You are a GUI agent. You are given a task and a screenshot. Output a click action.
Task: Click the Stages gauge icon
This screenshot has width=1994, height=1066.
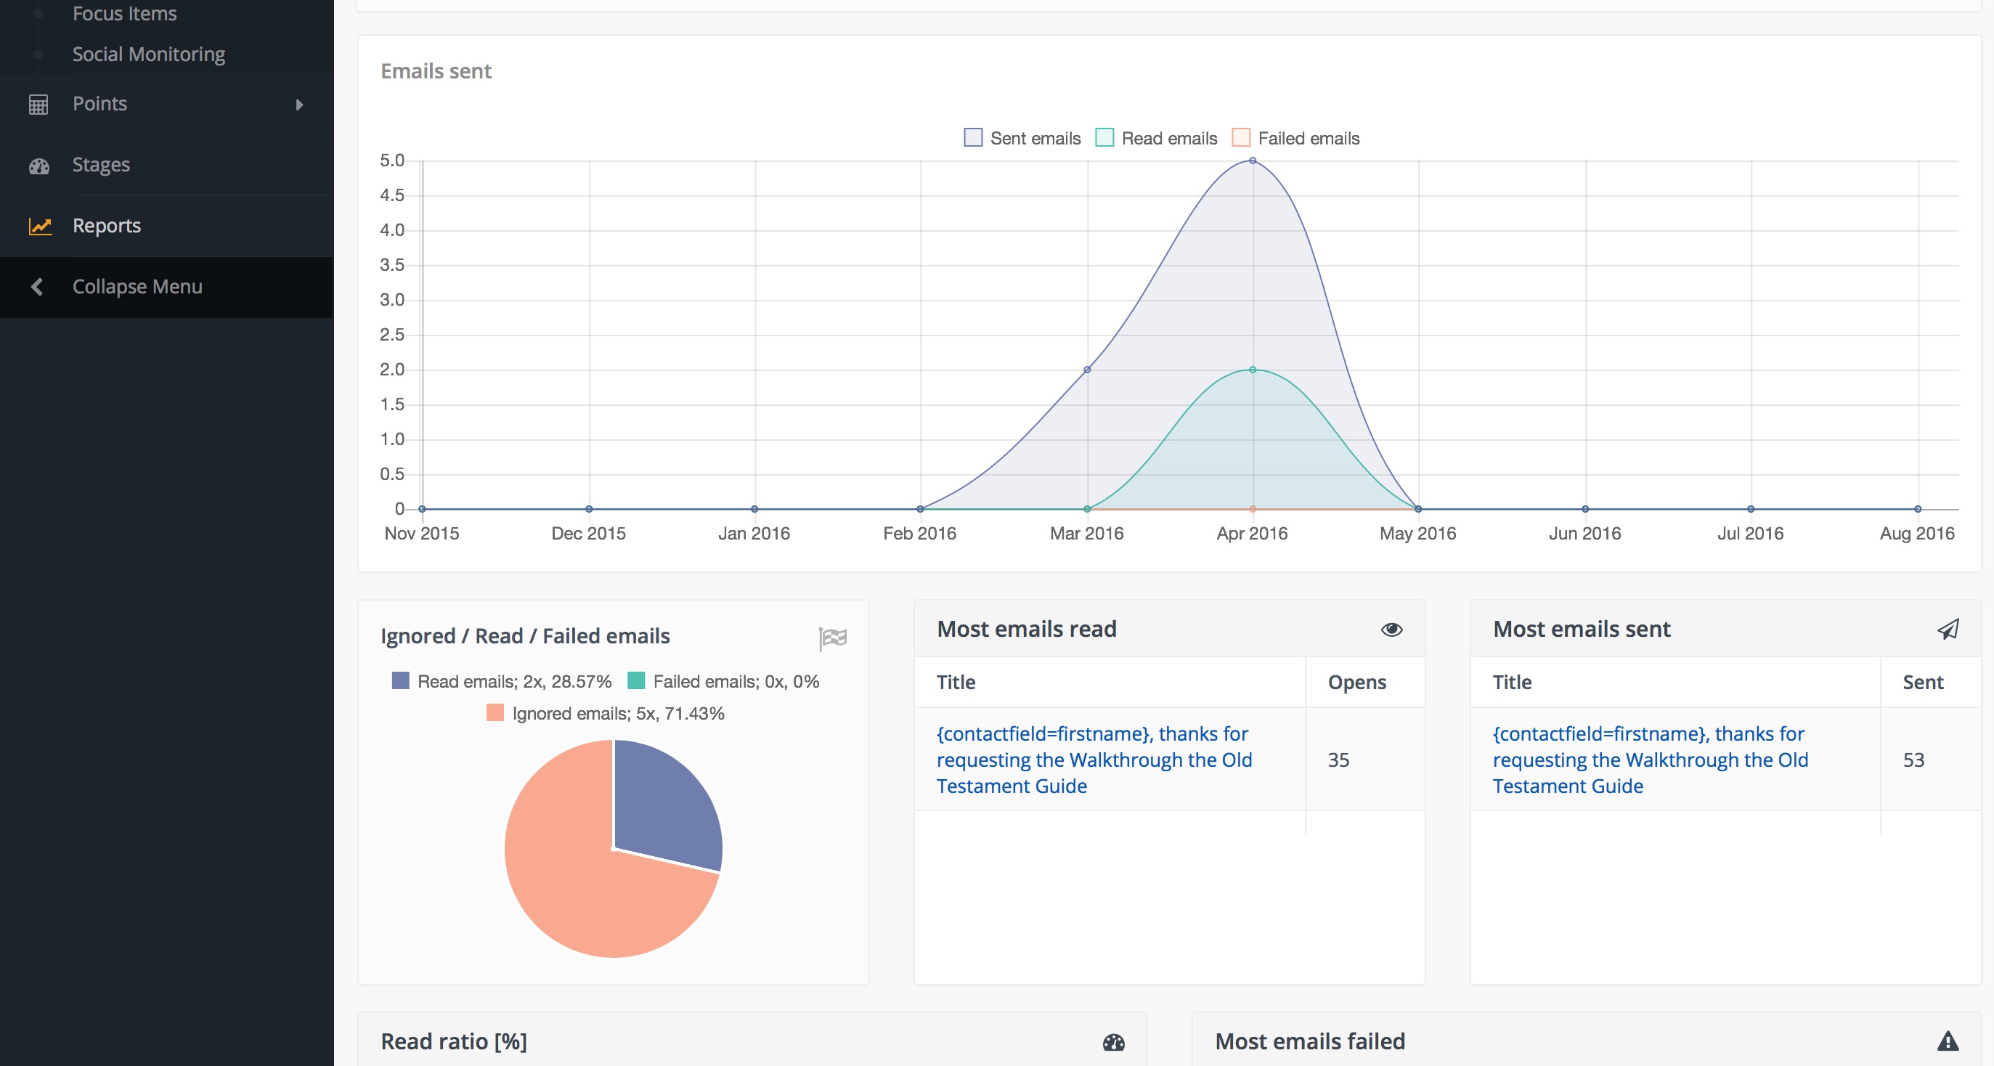point(38,166)
